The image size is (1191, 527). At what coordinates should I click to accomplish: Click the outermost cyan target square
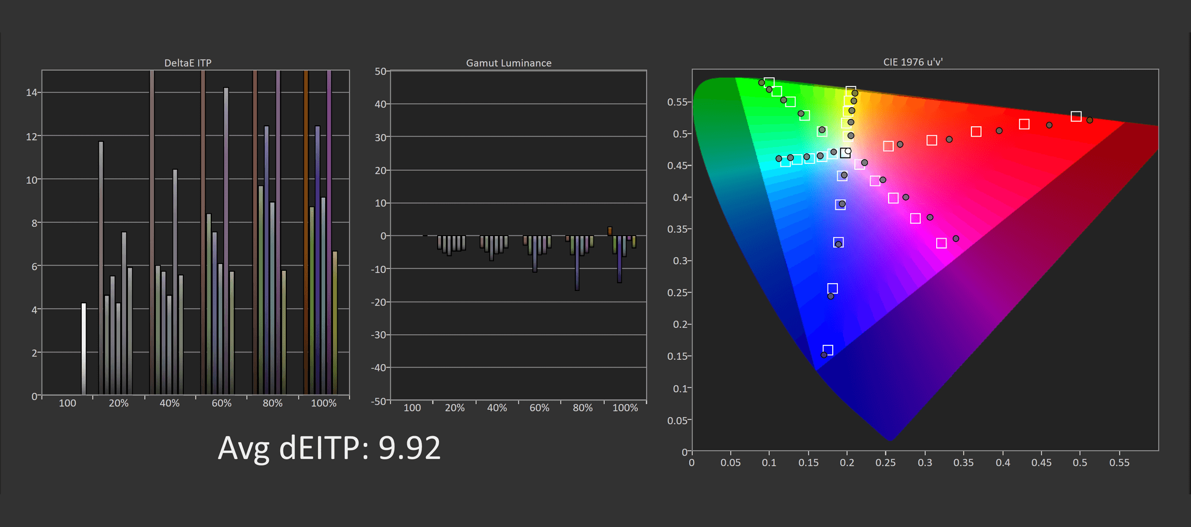point(786,162)
